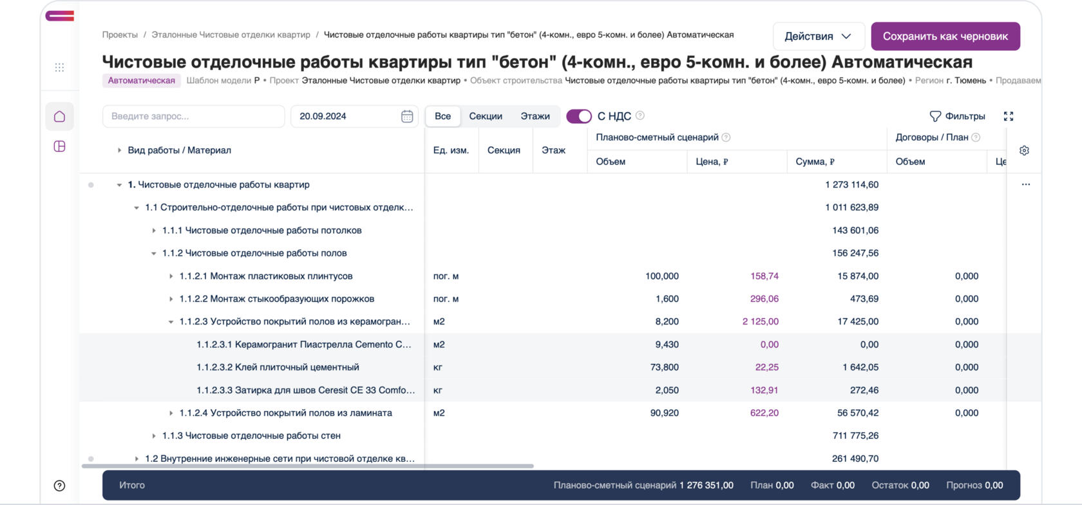Collapse 1.1.2 Чистовые отделочные работы полов
Screen dimensions: 1082x505
click(154, 253)
